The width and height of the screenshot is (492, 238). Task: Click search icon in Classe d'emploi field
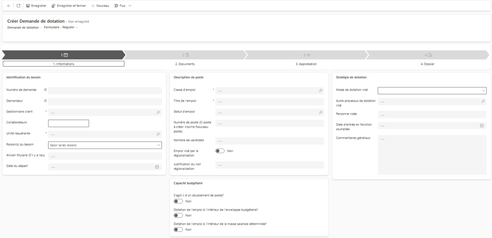(x=320, y=90)
